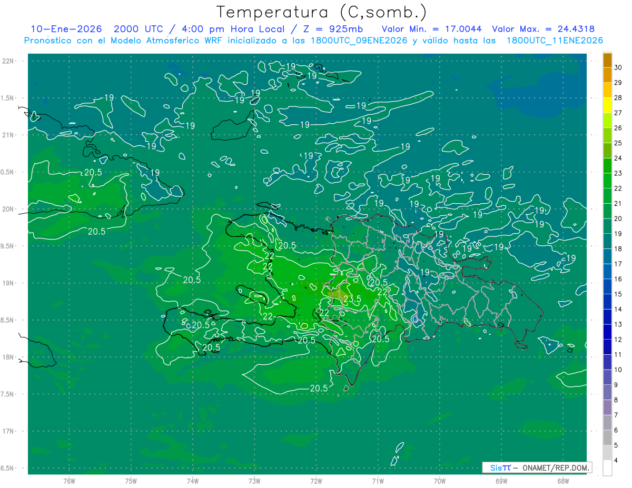Click the '73W' longitude label
Image resolution: width=632 pixels, height=488 pixels.
point(254,481)
